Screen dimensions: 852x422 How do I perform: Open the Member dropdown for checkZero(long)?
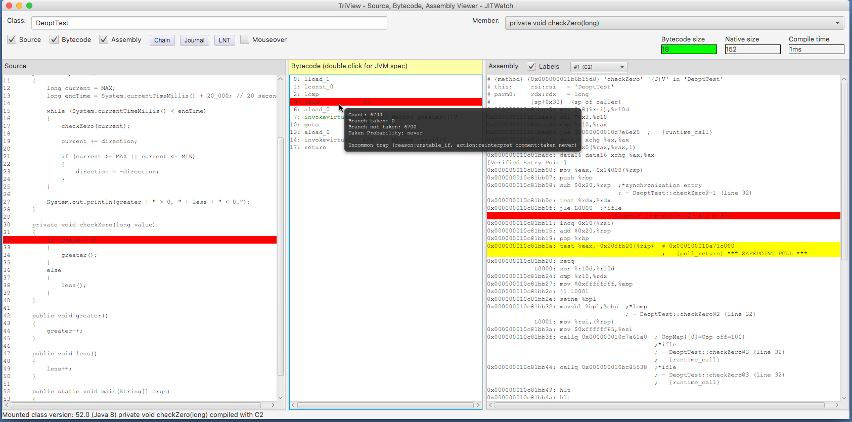(675, 23)
